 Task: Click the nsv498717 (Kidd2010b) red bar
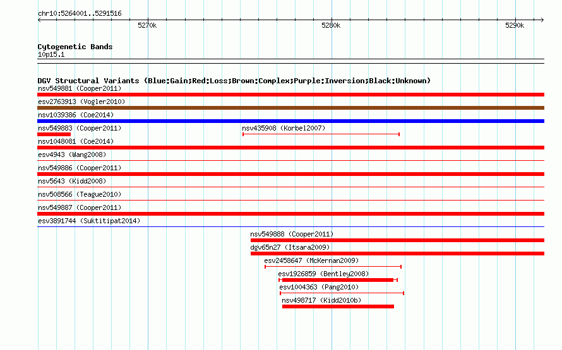(x=338, y=306)
